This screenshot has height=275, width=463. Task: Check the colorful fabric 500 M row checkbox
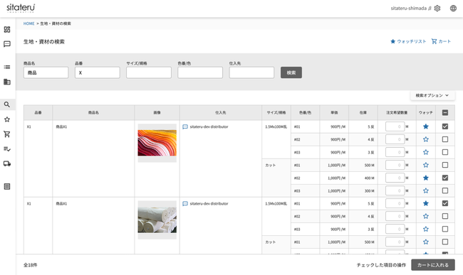pyautogui.click(x=445, y=165)
